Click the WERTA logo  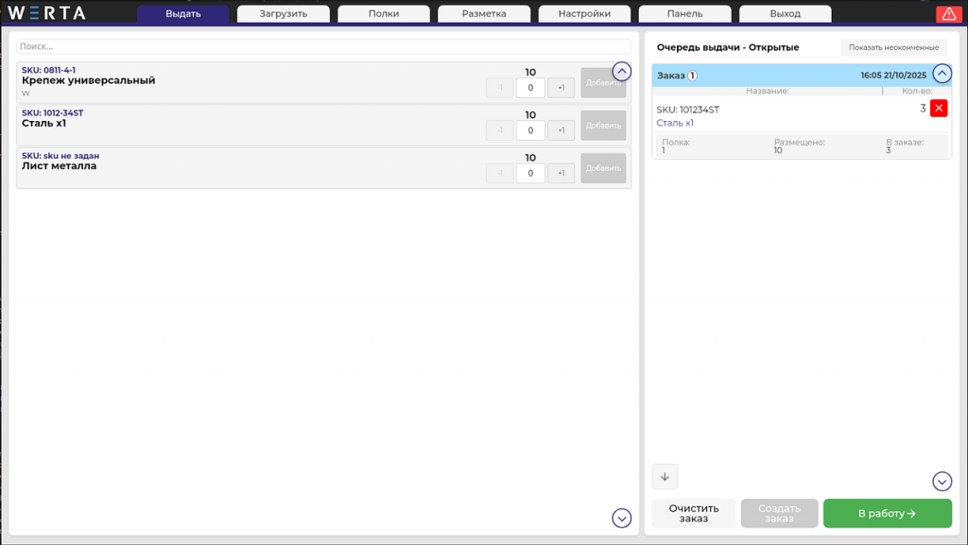click(x=47, y=13)
